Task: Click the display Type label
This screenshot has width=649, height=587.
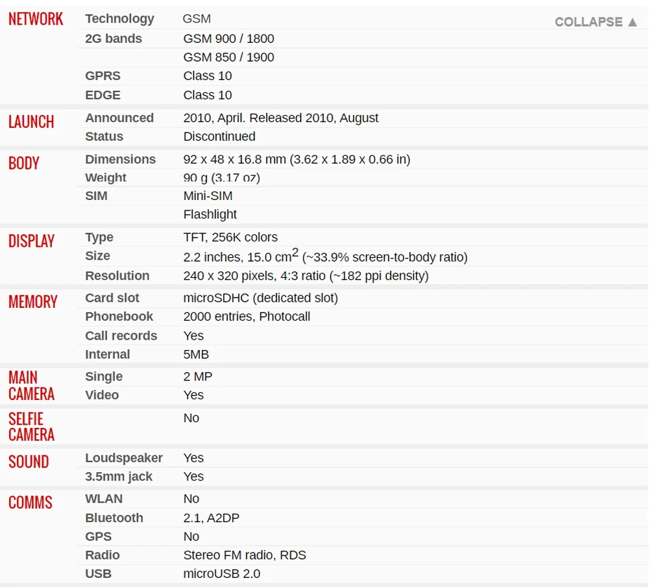Action: [99, 238]
